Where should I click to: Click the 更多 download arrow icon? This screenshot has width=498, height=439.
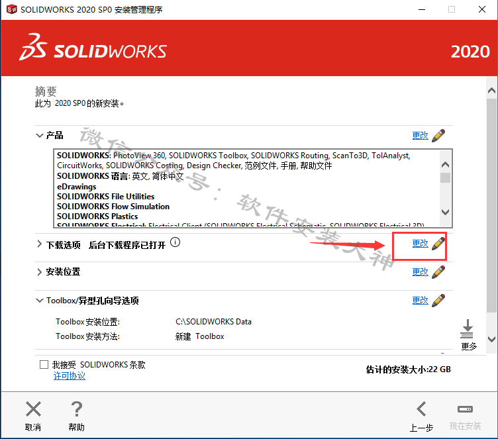467,329
